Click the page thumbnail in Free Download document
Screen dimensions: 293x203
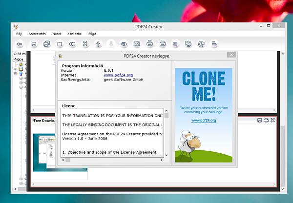coord(60,152)
